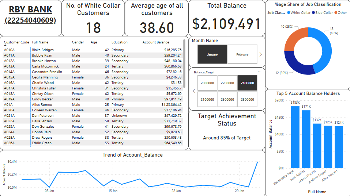Viewport: 350px width, 196px height.
Task: Click the Balance_Target previous chevron arrow
Action: [x=194, y=91]
